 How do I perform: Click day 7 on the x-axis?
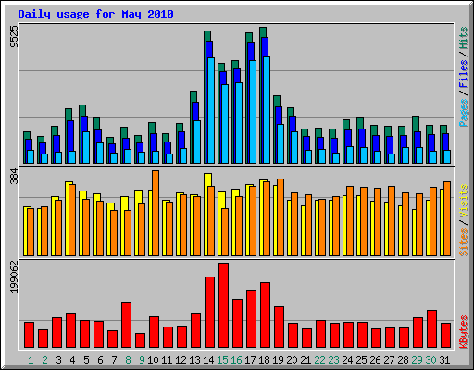tap(114, 360)
